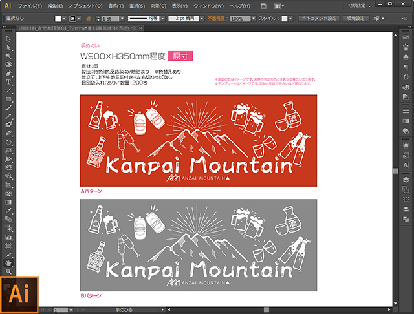Activate the Type tool
Screen dimensions: 414x314
8,82
